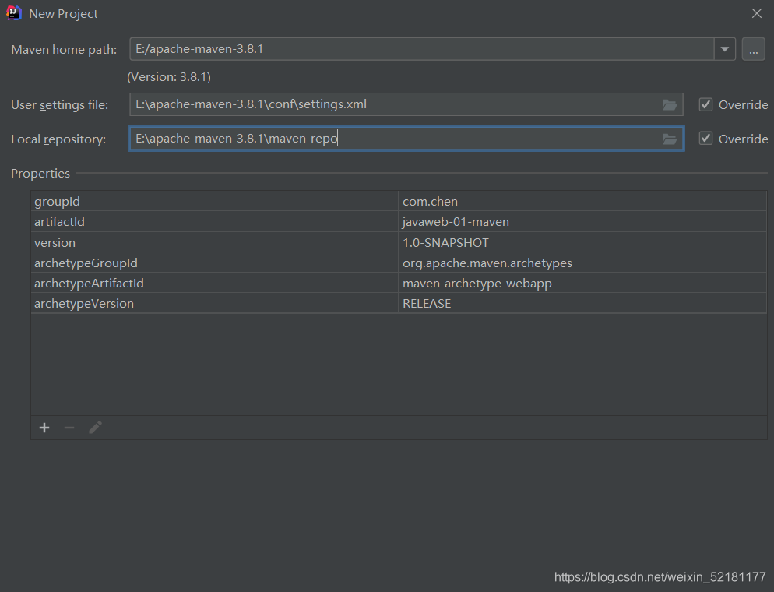Click the Properties section header
Viewport: 774px width, 592px height.
tap(40, 173)
